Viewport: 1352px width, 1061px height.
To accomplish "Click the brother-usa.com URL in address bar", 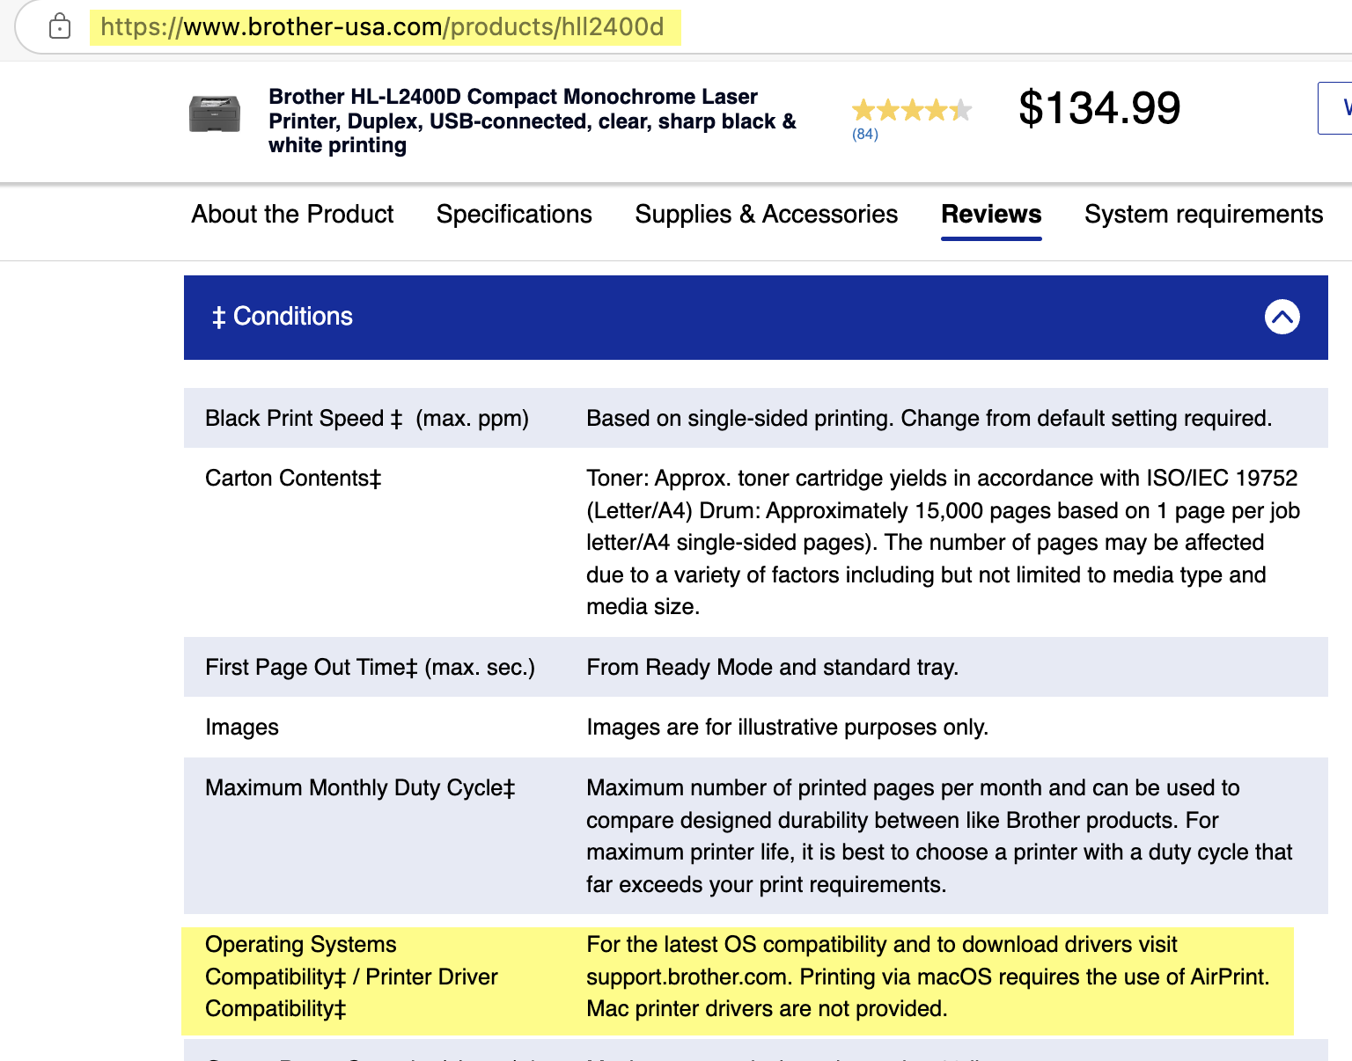I will [x=382, y=27].
